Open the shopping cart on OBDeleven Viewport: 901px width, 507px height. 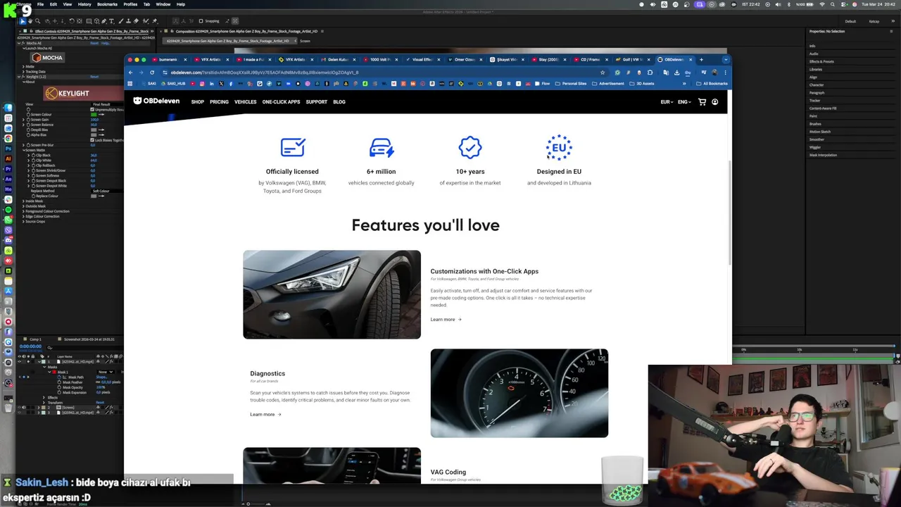point(702,101)
